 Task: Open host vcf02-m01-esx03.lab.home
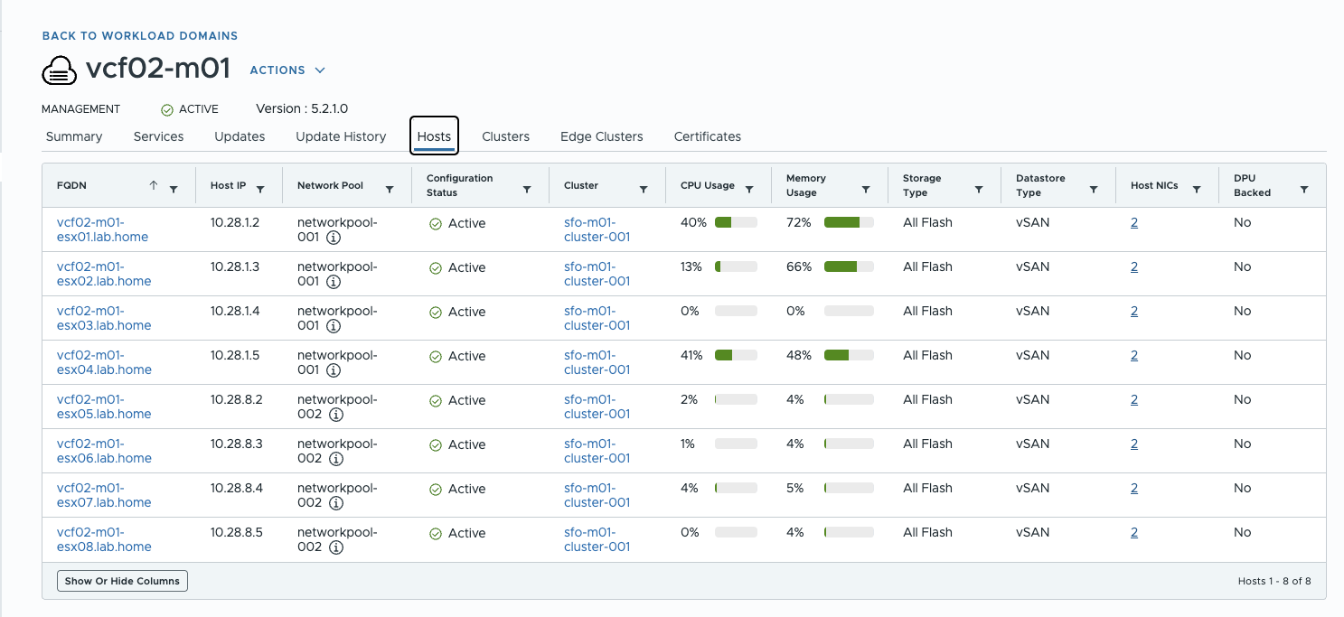[x=104, y=318]
